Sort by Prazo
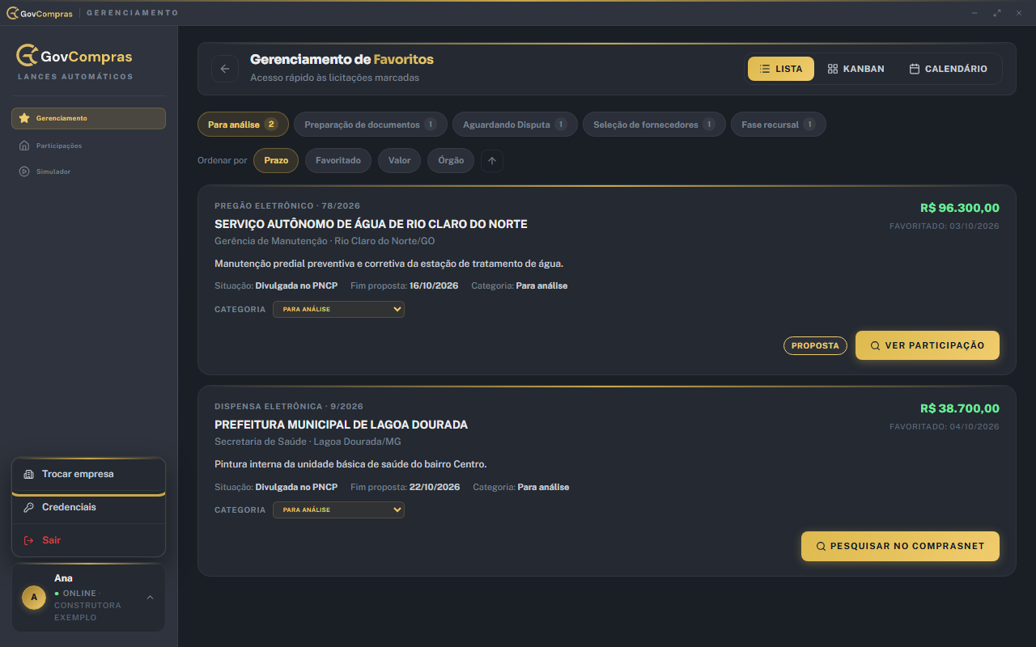 [x=276, y=160]
